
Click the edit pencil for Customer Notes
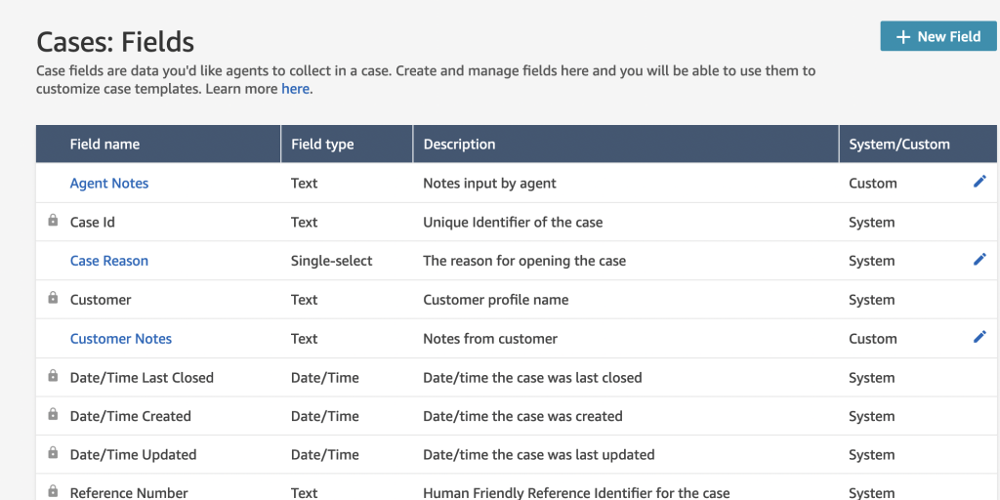click(979, 338)
